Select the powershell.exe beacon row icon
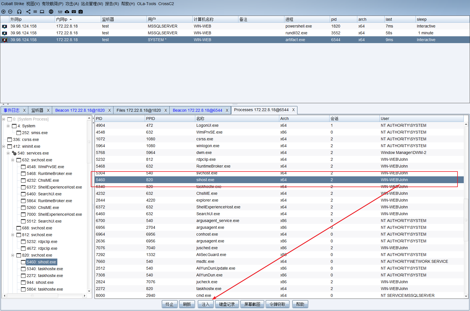The height and width of the screenshot is (311, 470). pos(5,26)
